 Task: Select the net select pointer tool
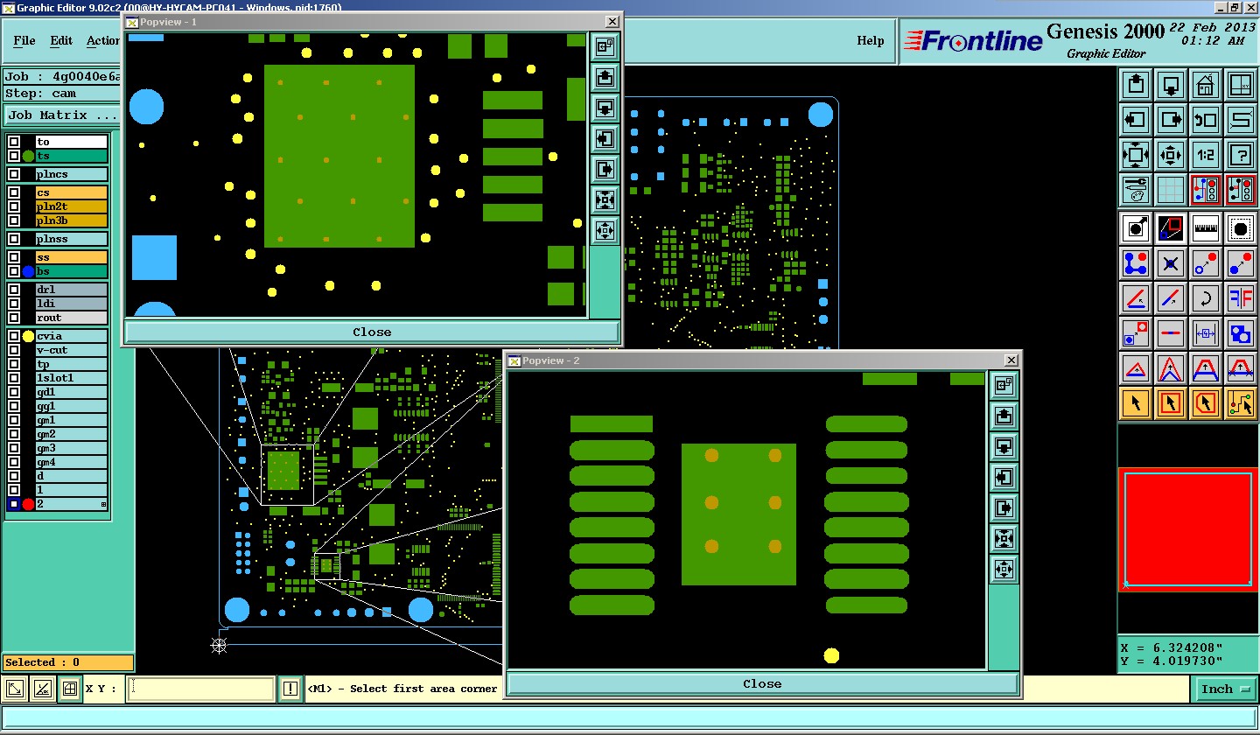(1241, 403)
